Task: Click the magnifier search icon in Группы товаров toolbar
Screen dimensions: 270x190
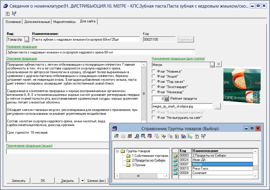Action: coord(137,136)
